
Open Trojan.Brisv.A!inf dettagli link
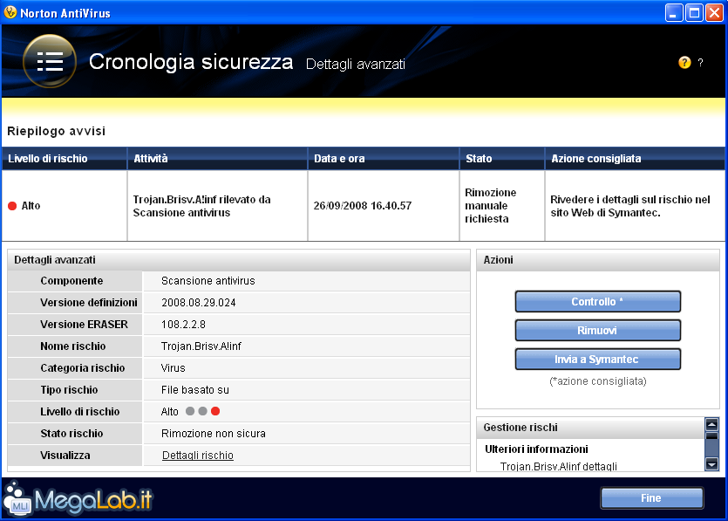[559, 466]
